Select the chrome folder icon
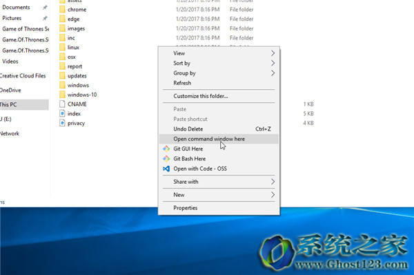The image size is (414, 275). (62, 10)
